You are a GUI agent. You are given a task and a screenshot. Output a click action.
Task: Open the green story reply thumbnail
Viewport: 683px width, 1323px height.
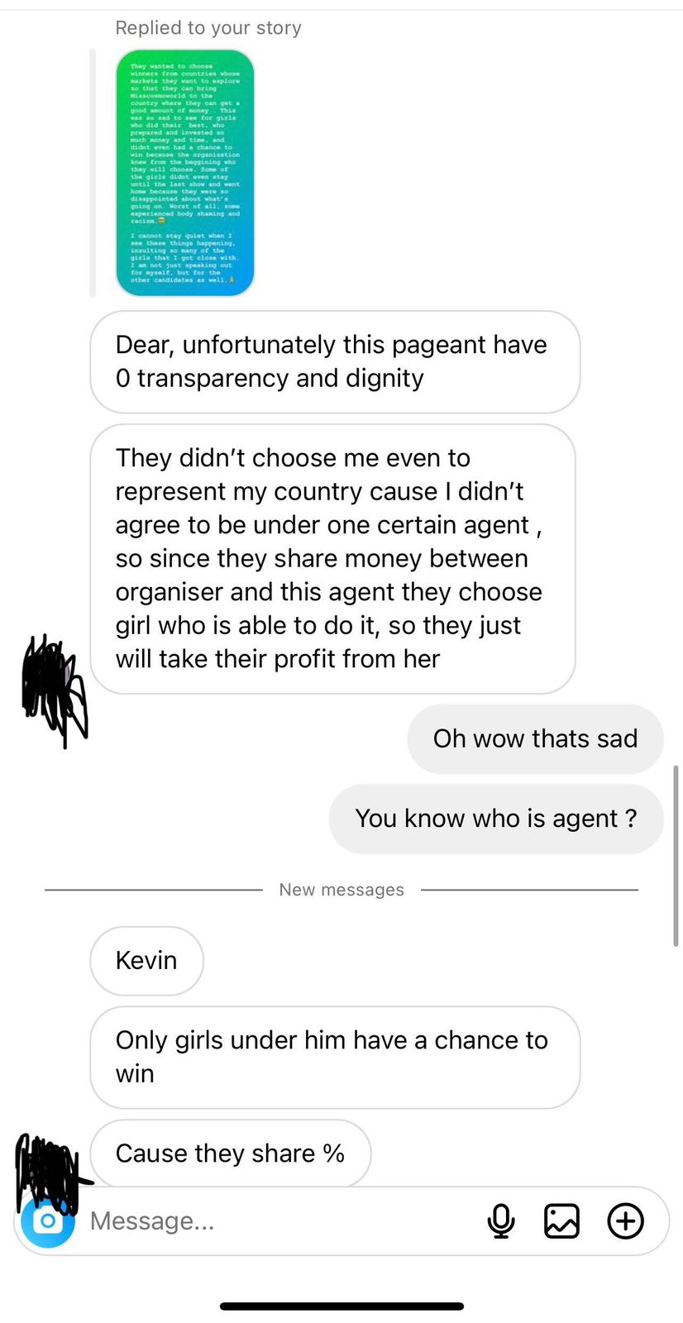pyautogui.click(x=184, y=173)
